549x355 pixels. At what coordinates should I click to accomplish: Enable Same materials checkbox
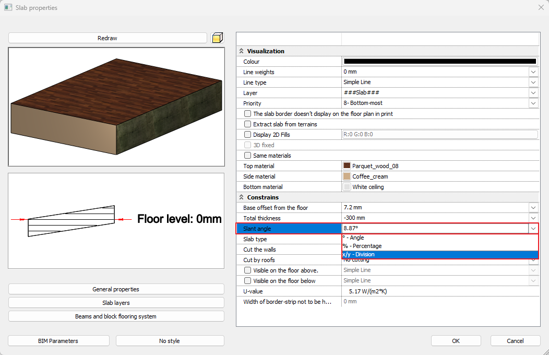(x=247, y=155)
